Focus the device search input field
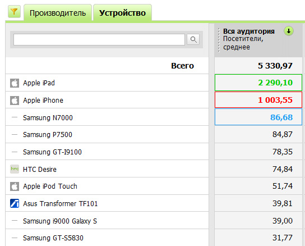This screenshot has width=305, height=246. click(x=99, y=39)
